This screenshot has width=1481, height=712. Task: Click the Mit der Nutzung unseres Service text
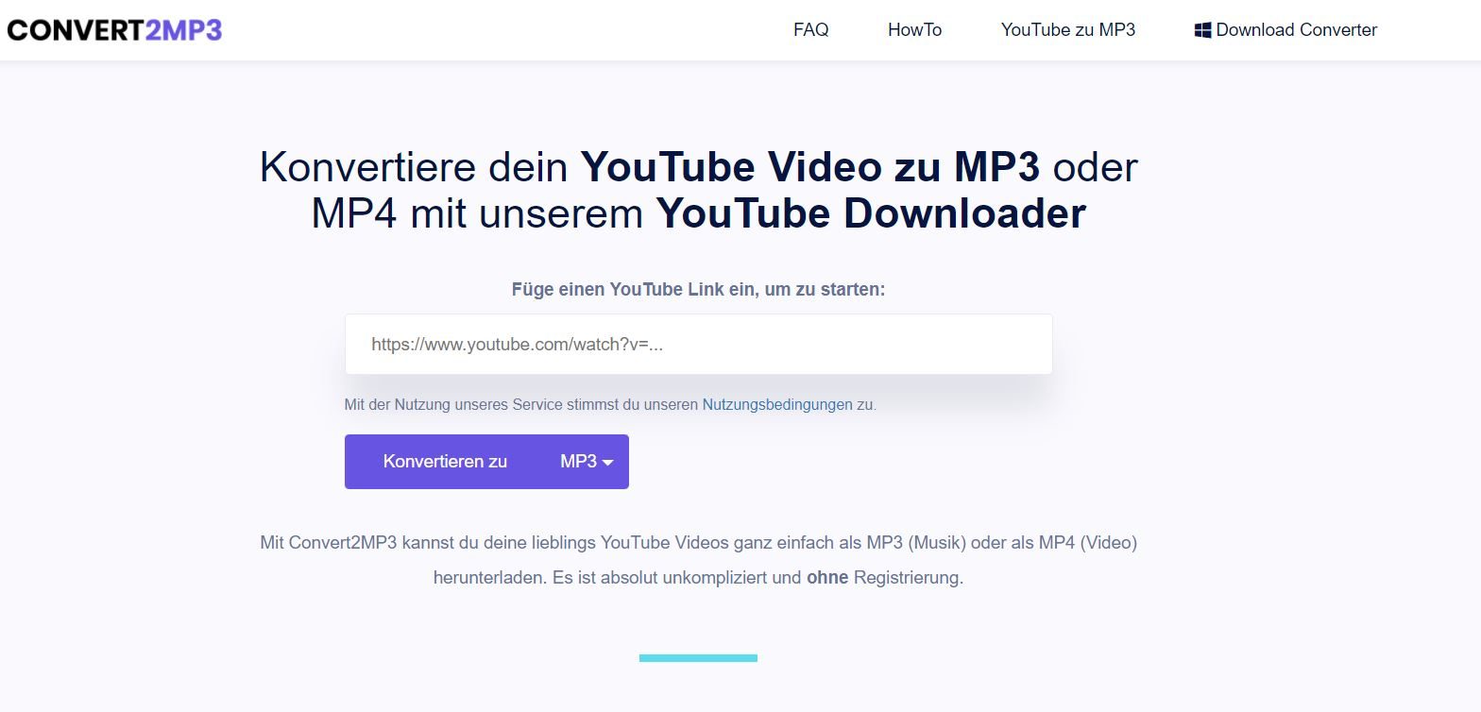tap(521, 405)
